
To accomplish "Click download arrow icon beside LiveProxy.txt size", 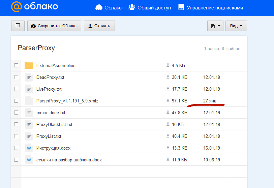I will pyautogui.click(x=168, y=89).
